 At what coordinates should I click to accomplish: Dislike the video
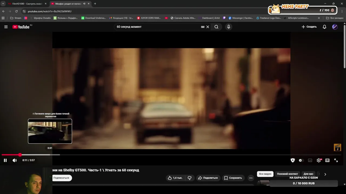point(189,178)
